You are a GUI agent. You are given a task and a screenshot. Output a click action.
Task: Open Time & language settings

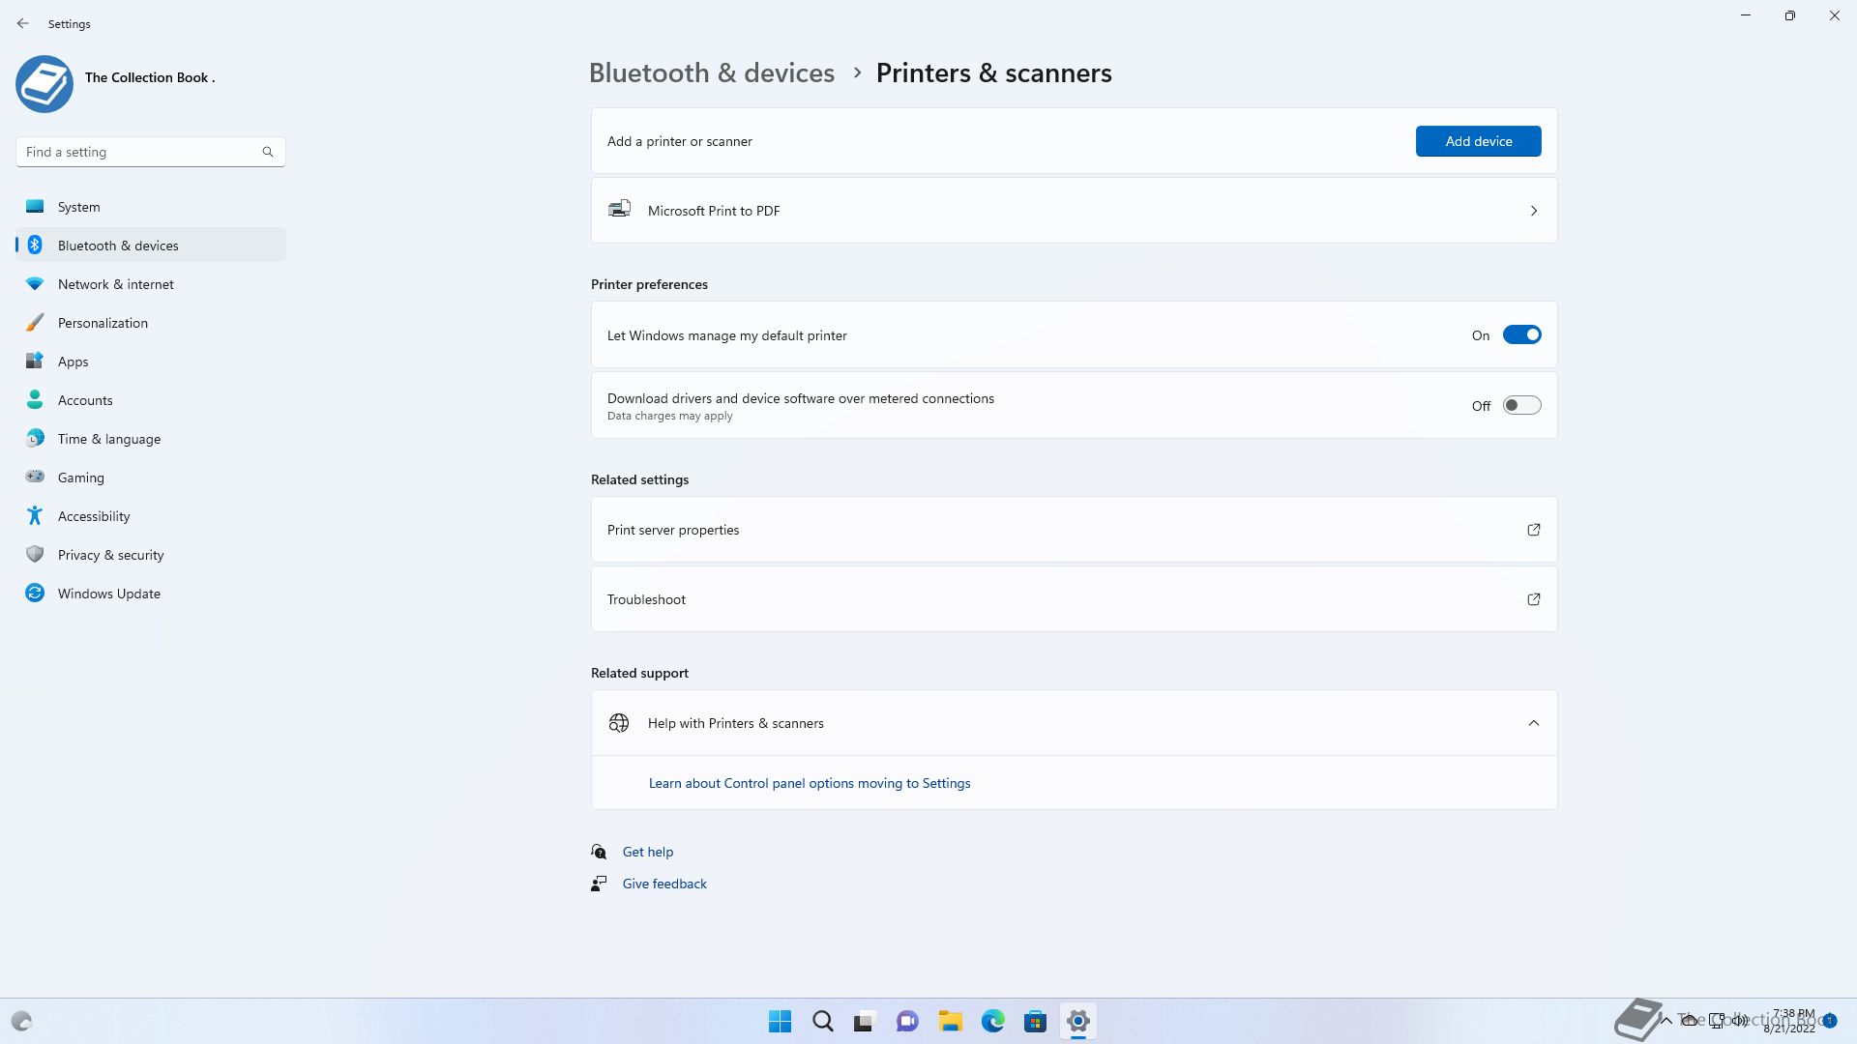pyautogui.click(x=151, y=438)
